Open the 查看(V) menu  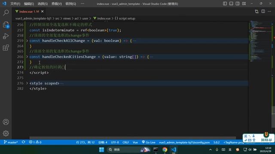click(x=56, y=4)
